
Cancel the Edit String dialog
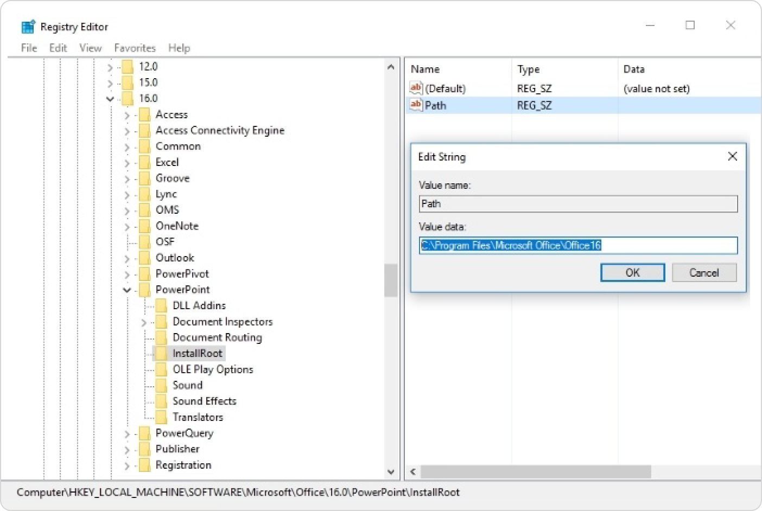pyautogui.click(x=704, y=272)
